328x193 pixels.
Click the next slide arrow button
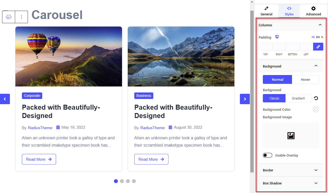245,99
